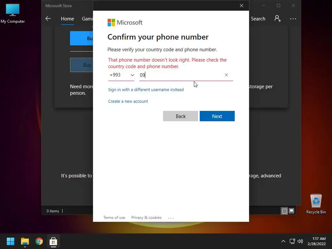Launch Google Chrome from the taskbar
Screen dimensions: 332x249
pyautogui.click(x=39, y=241)
